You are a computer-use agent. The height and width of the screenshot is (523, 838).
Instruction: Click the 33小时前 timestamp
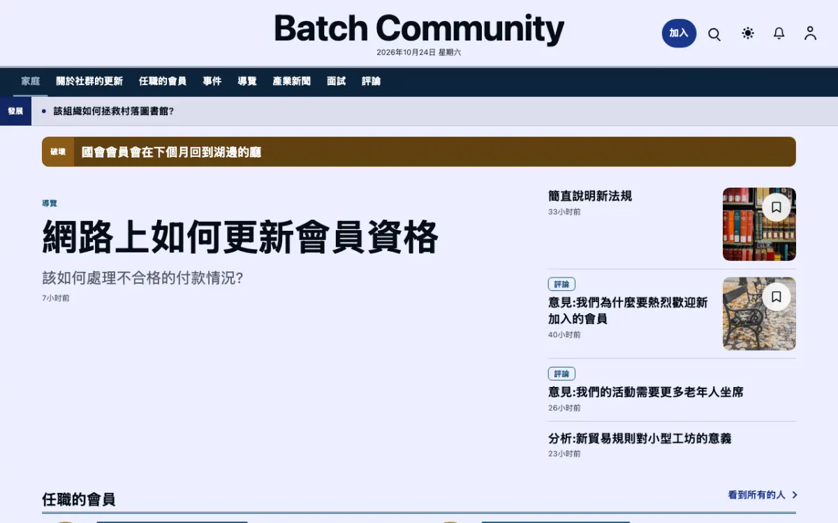click(x=564, y=212)
